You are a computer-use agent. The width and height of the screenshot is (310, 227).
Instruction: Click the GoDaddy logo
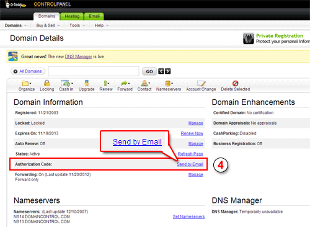[15, 4]
